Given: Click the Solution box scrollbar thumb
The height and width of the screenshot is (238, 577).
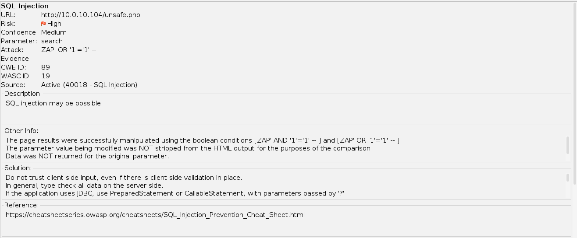Looking at the screenshot, I should (x=568, y=178).
